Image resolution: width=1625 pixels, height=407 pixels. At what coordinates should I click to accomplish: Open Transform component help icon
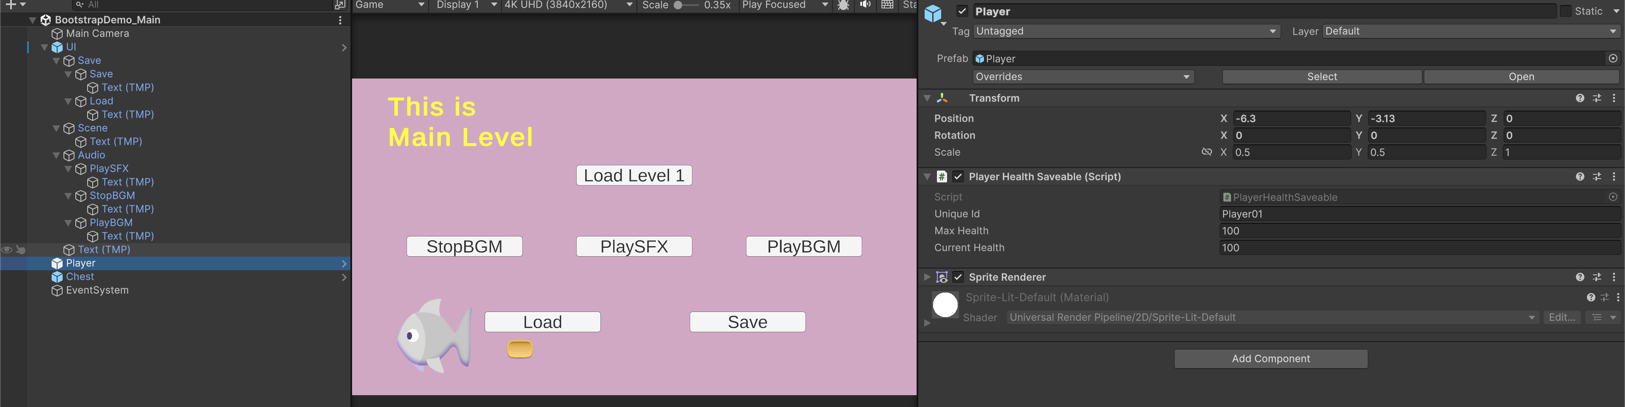click(1580, 98)
